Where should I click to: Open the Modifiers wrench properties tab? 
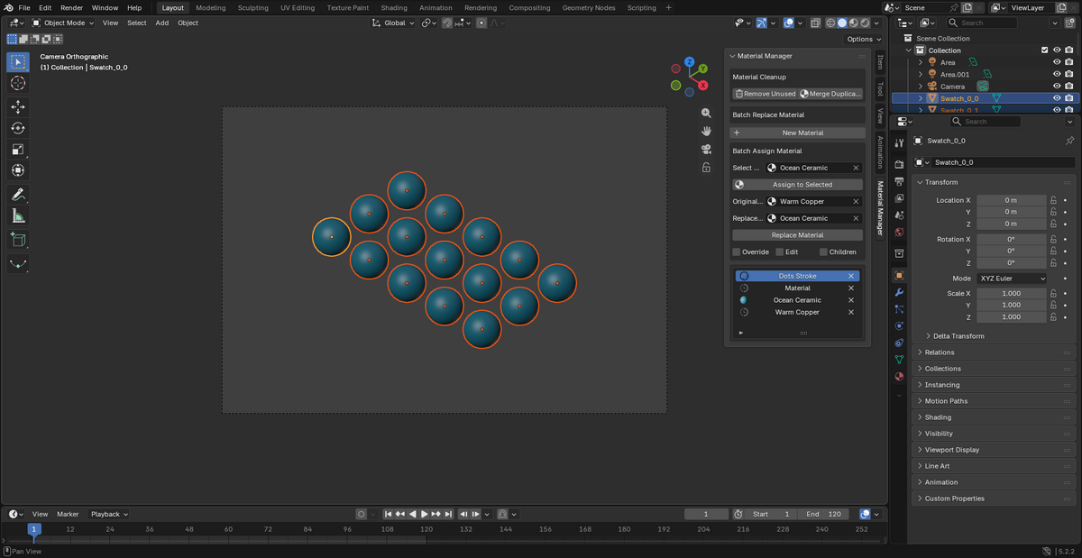pos(899,293)
